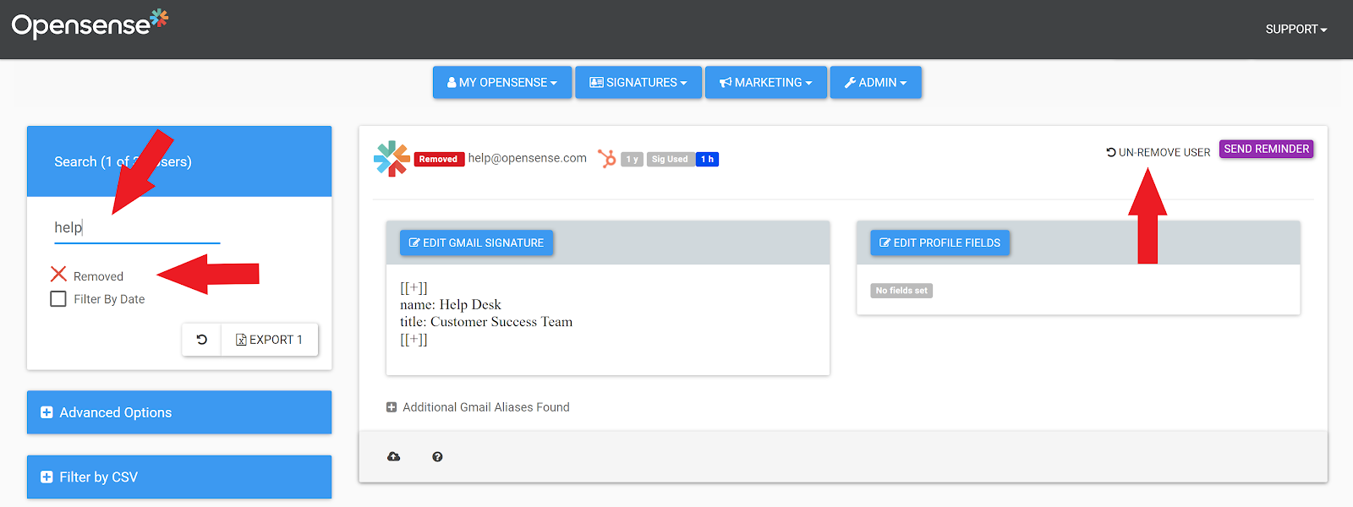Expand the Advanced Options panel
This screenshot has width=1353, height=507.
click(x=179, y=412)
